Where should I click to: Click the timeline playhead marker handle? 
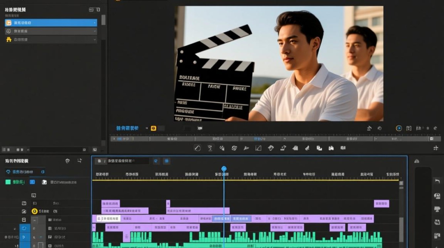(224, 169)
